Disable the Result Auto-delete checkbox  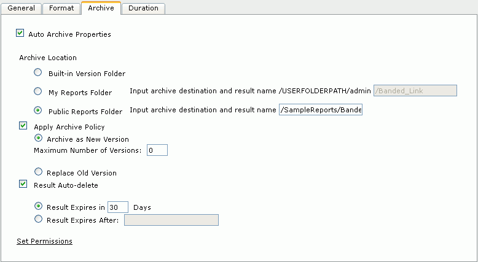point(23,184)
